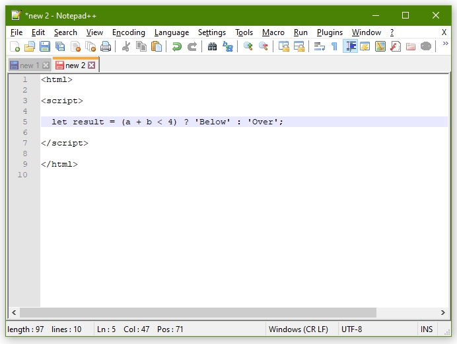Open the Language menu
The height and width of the screenshot is (344, 457).
coord(172,32)
